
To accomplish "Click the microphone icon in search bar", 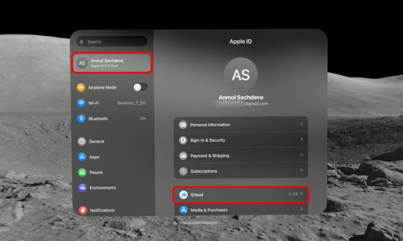I will click(x=81, y=42).
